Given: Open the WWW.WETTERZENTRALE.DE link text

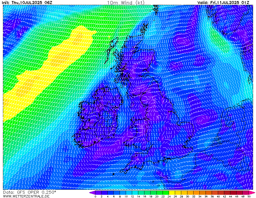Looking at the screenshot, I should 26,196.
